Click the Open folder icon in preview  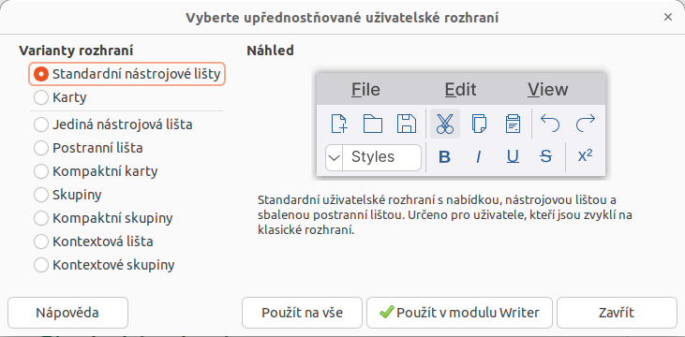click(373, 124)
